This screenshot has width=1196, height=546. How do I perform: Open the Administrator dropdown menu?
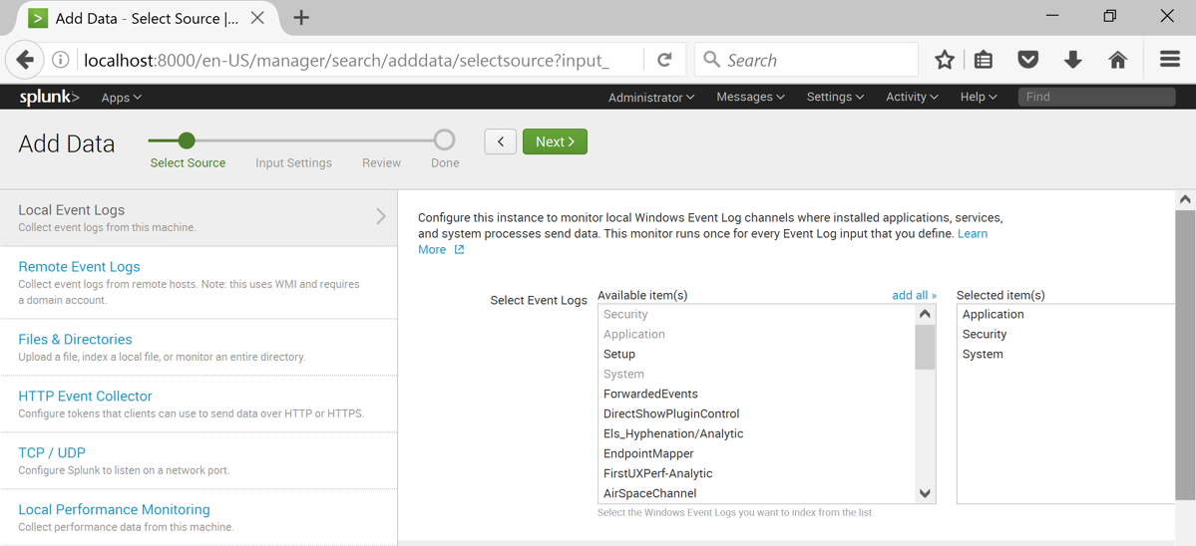coord(651,98)
